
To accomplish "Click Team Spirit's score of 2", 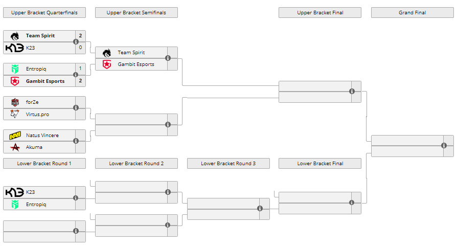I will pos(80,36).
